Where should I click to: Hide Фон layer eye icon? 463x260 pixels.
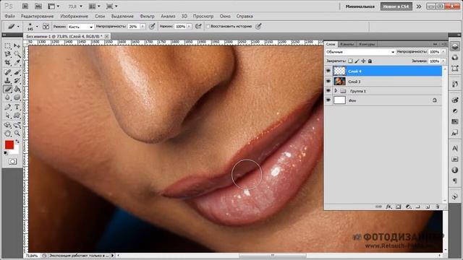(328, 100)
